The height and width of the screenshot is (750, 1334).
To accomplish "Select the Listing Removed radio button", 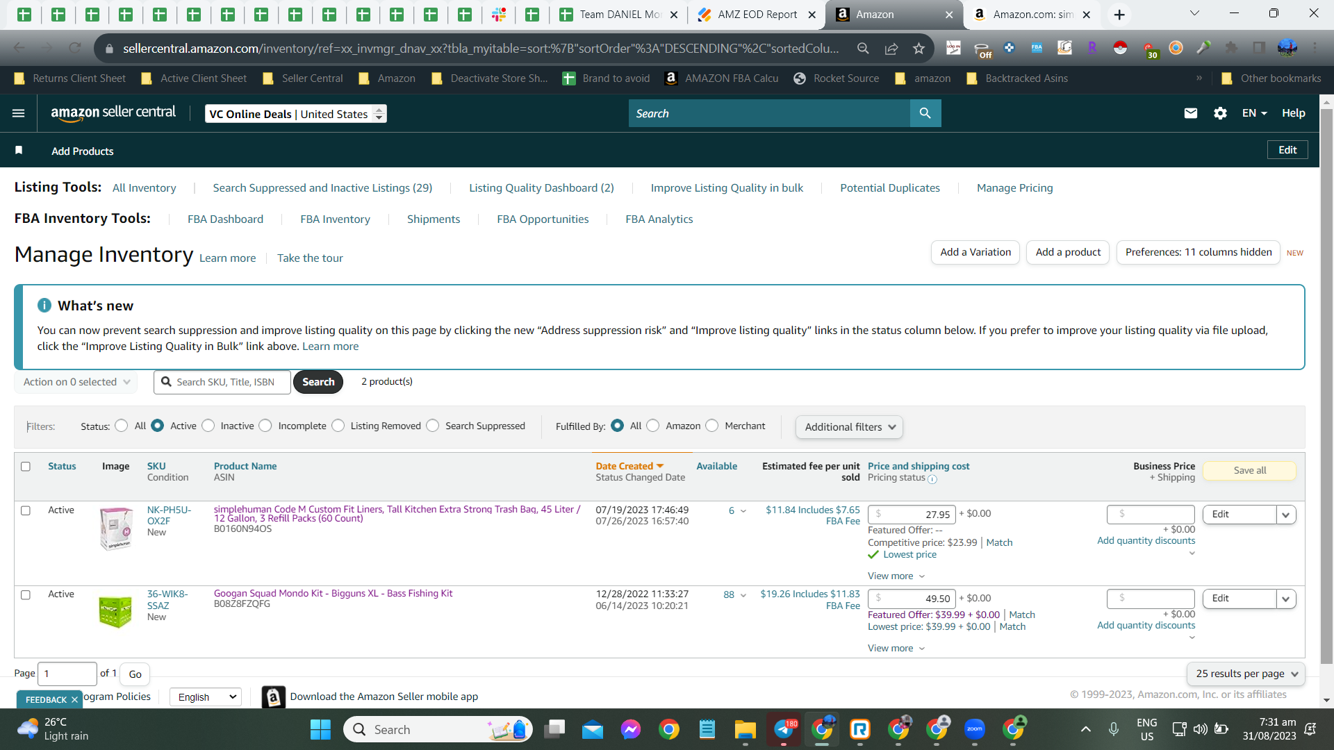I will click(338, 426).
